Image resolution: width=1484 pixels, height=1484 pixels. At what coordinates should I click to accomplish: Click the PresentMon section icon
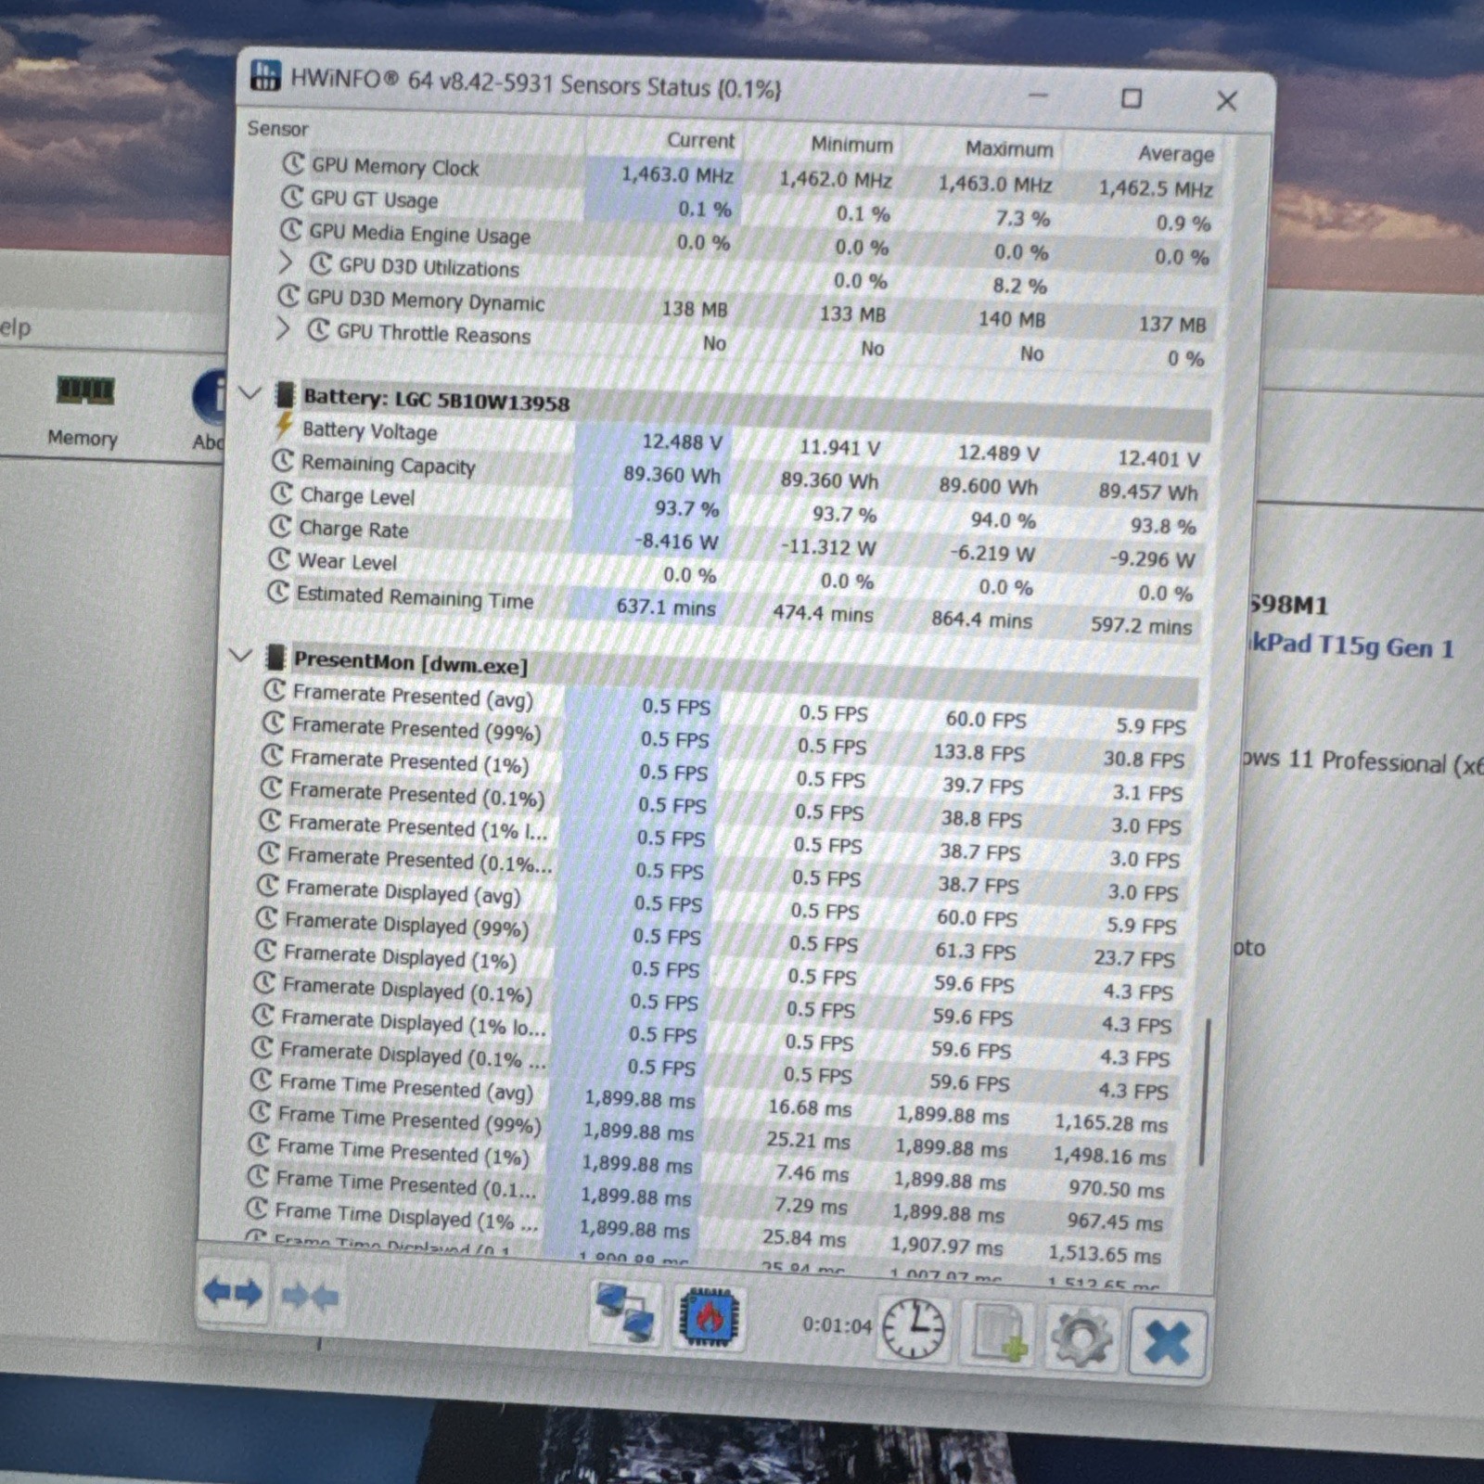click(x=275, y=658)
